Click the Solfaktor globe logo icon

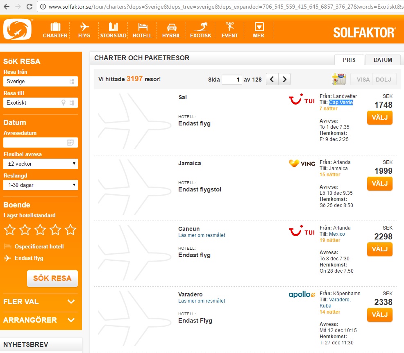(18, 29)
